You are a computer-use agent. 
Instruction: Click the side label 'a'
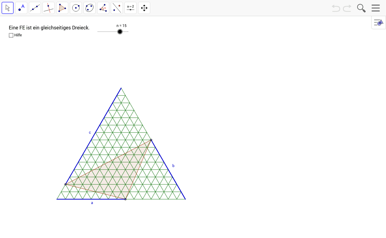pyautogui.click(x=92, y=203)
